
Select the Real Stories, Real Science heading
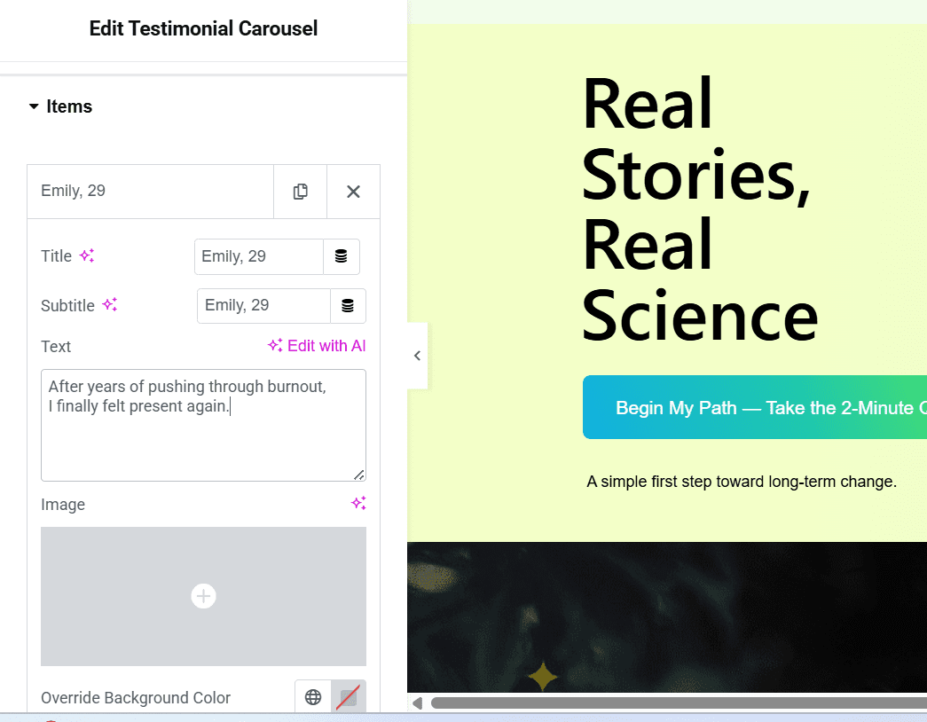pyautogui.click(x=699, y=209)
